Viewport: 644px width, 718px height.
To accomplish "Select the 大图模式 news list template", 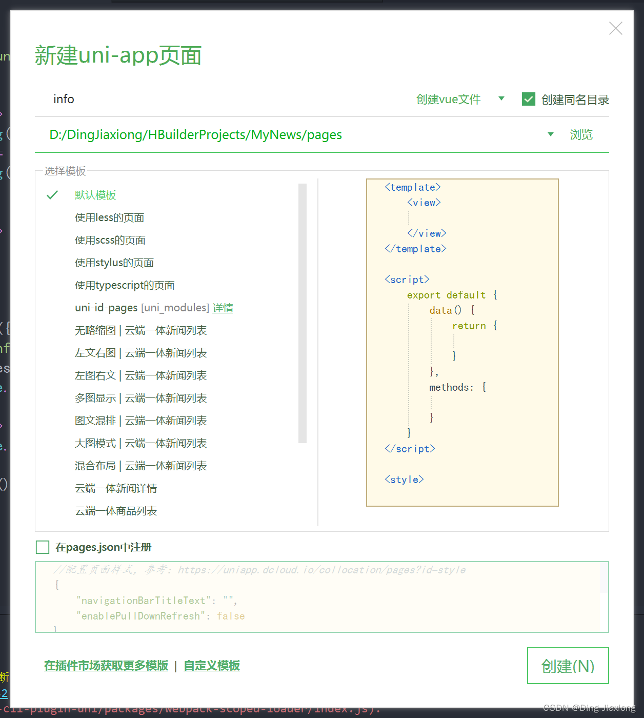I will (140, 443).
